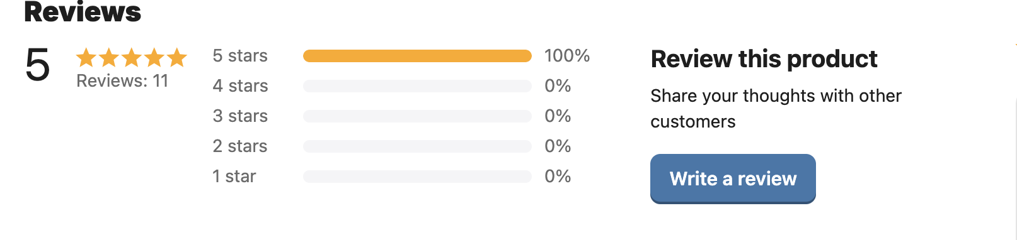Filter reviews by 3 stars label
The width and height of the screenshot is (1017, 240).
coord(240,116)
